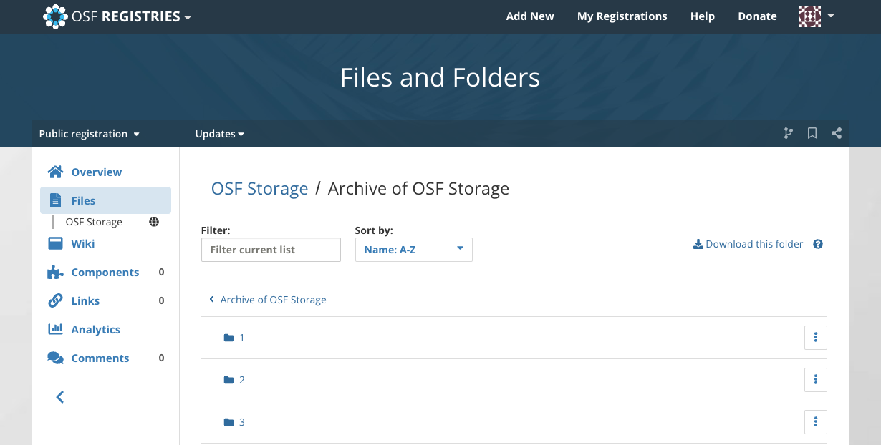The width and height of the screenshot is (881, 445).
Task: Click the folder icon for folder 1
Action: pyautogui.click(x=229, y=338)
